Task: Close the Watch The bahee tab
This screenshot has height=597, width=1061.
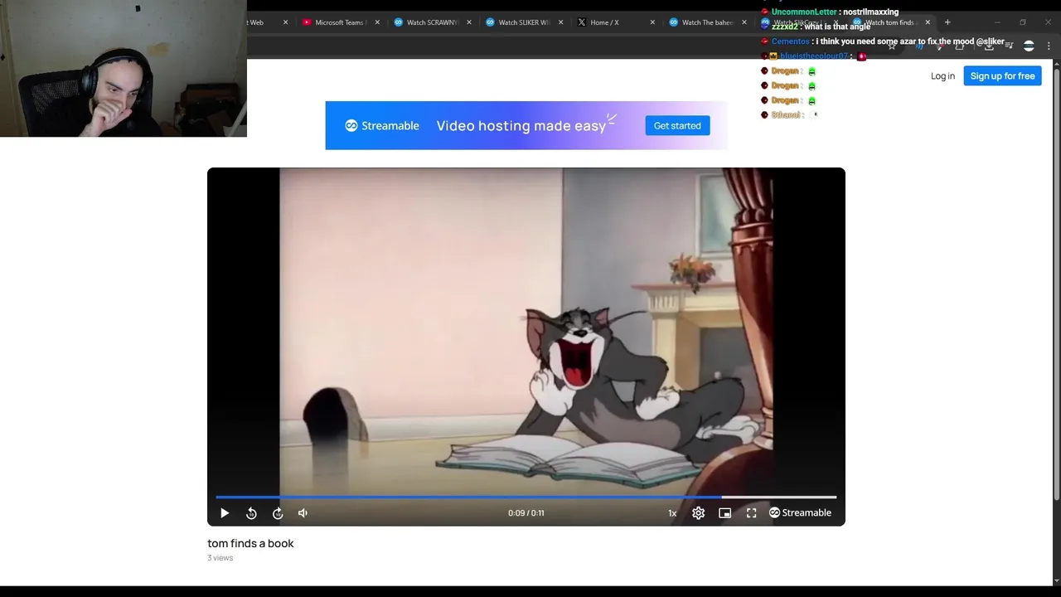Action: point(744,22)
